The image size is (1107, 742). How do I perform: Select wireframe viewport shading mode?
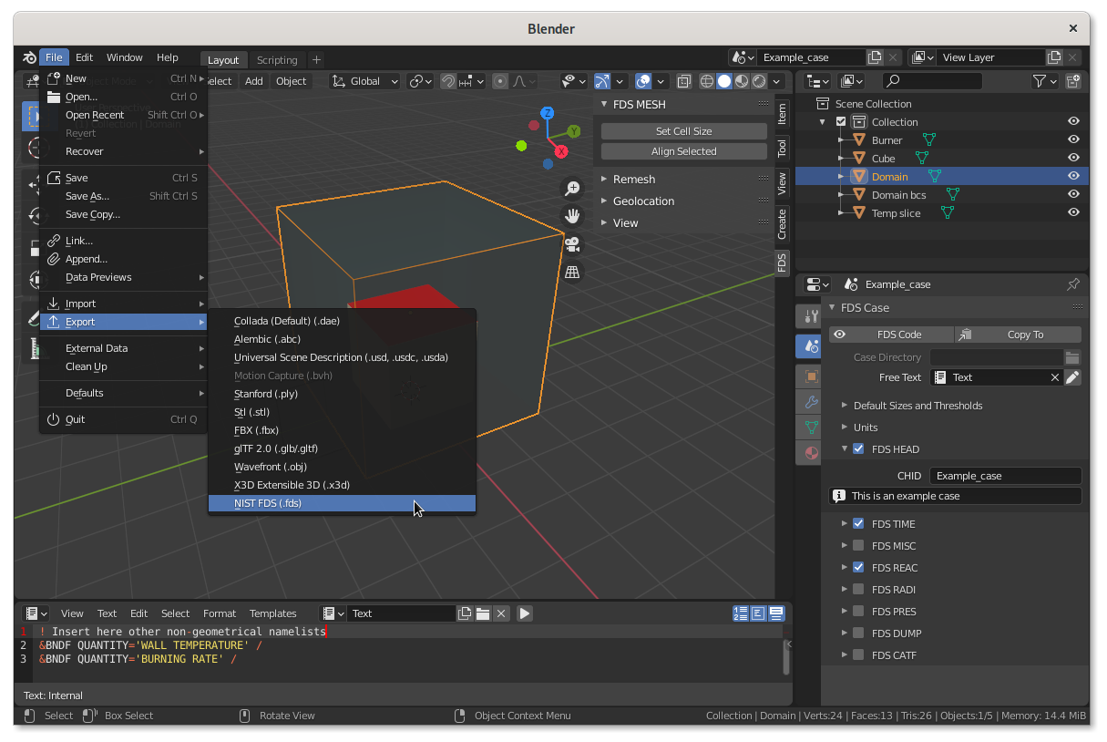pos(707,81)
